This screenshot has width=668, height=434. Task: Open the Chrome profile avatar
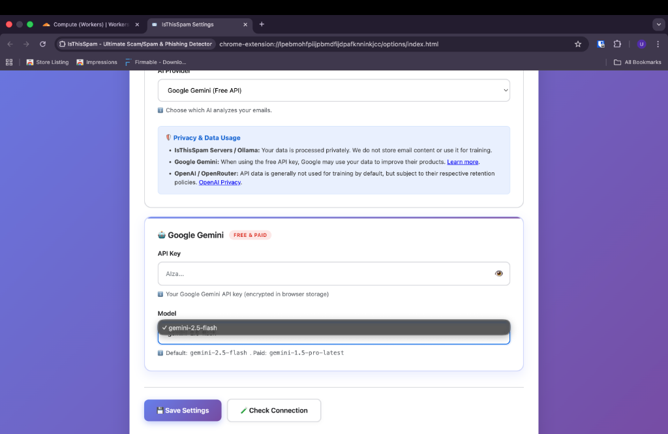click(x=641, y=44)
